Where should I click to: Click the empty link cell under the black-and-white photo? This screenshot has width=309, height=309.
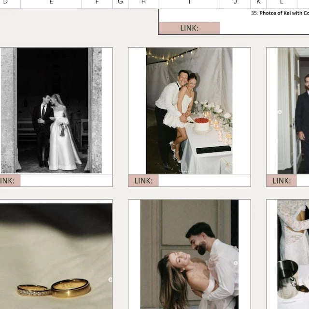(67, 181)
